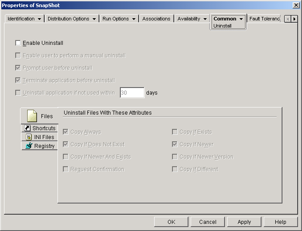Toggle Enable user to perform manual uninstall

(x=18, y=55)
